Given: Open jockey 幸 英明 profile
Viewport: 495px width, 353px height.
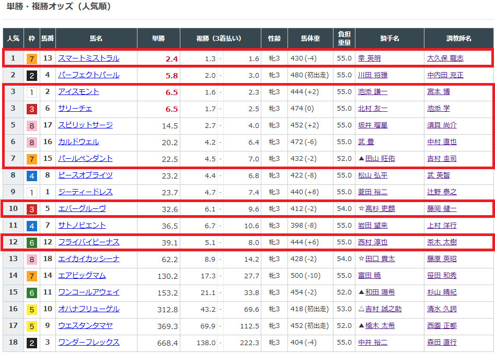Looking at the screenshot, I should coord(369,58).
